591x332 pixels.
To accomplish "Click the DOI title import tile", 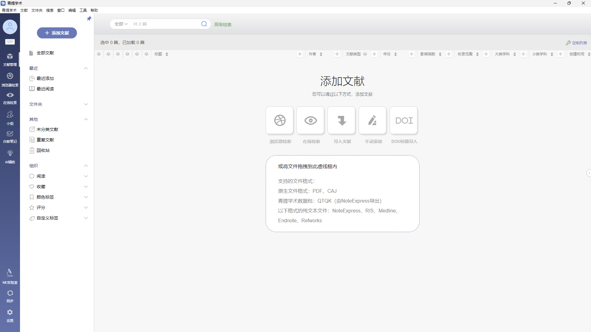I will pos(404,121).
